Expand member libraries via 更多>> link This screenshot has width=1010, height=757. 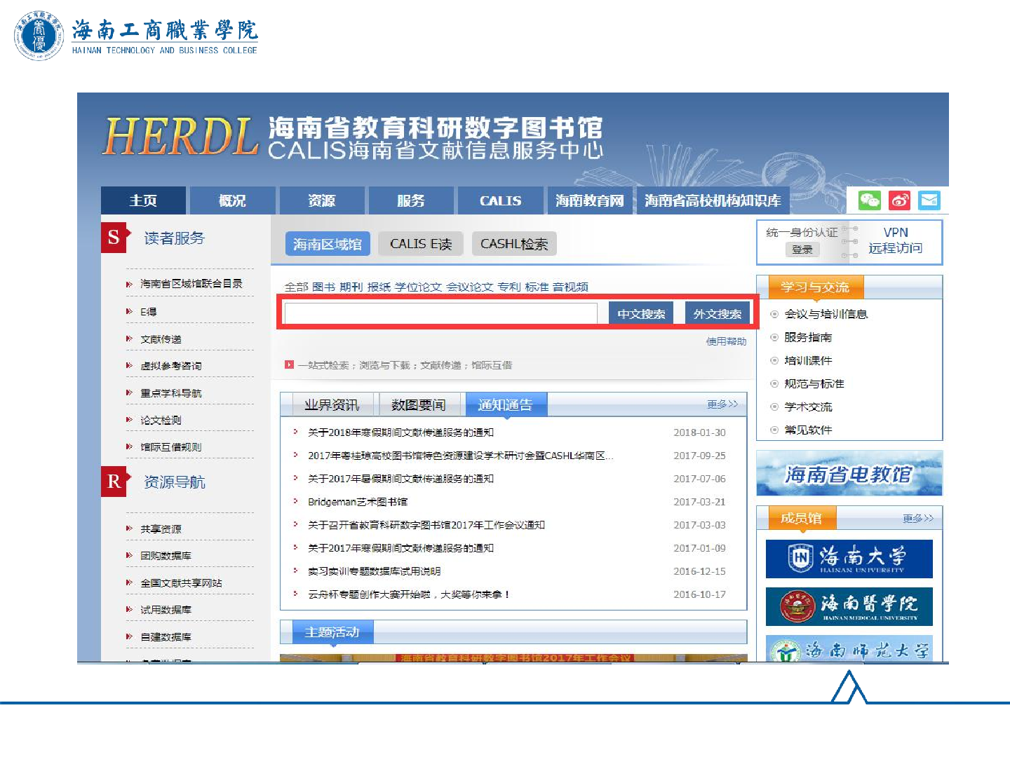pyautogui.click(x=917, y=519)
